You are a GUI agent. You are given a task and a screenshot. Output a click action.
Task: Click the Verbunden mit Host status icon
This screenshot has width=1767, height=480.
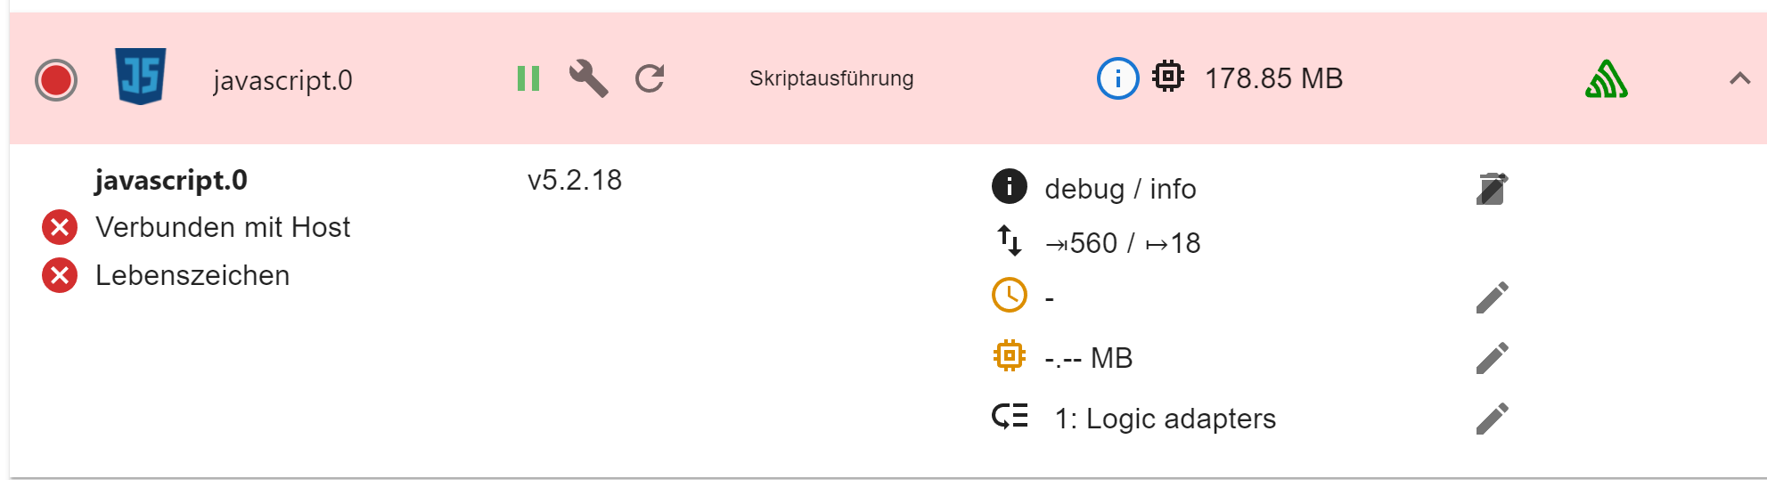click(x=60, y=228)
